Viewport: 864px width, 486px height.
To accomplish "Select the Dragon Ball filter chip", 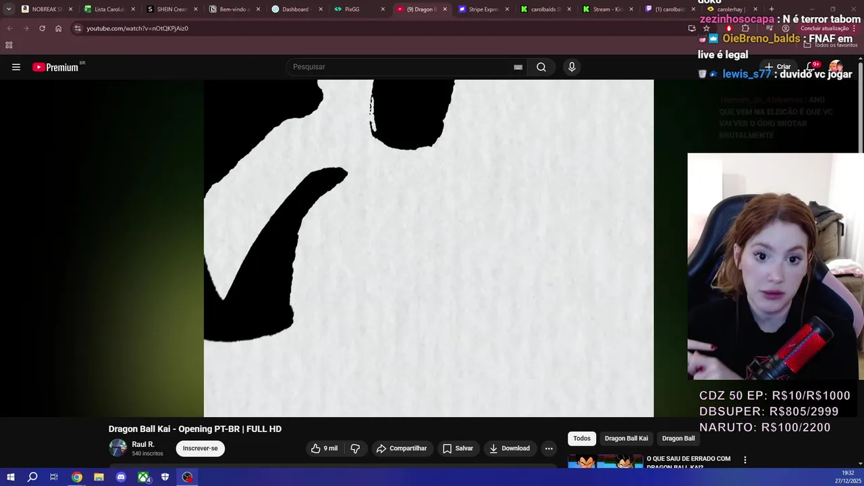I will [x=678, y=439].
